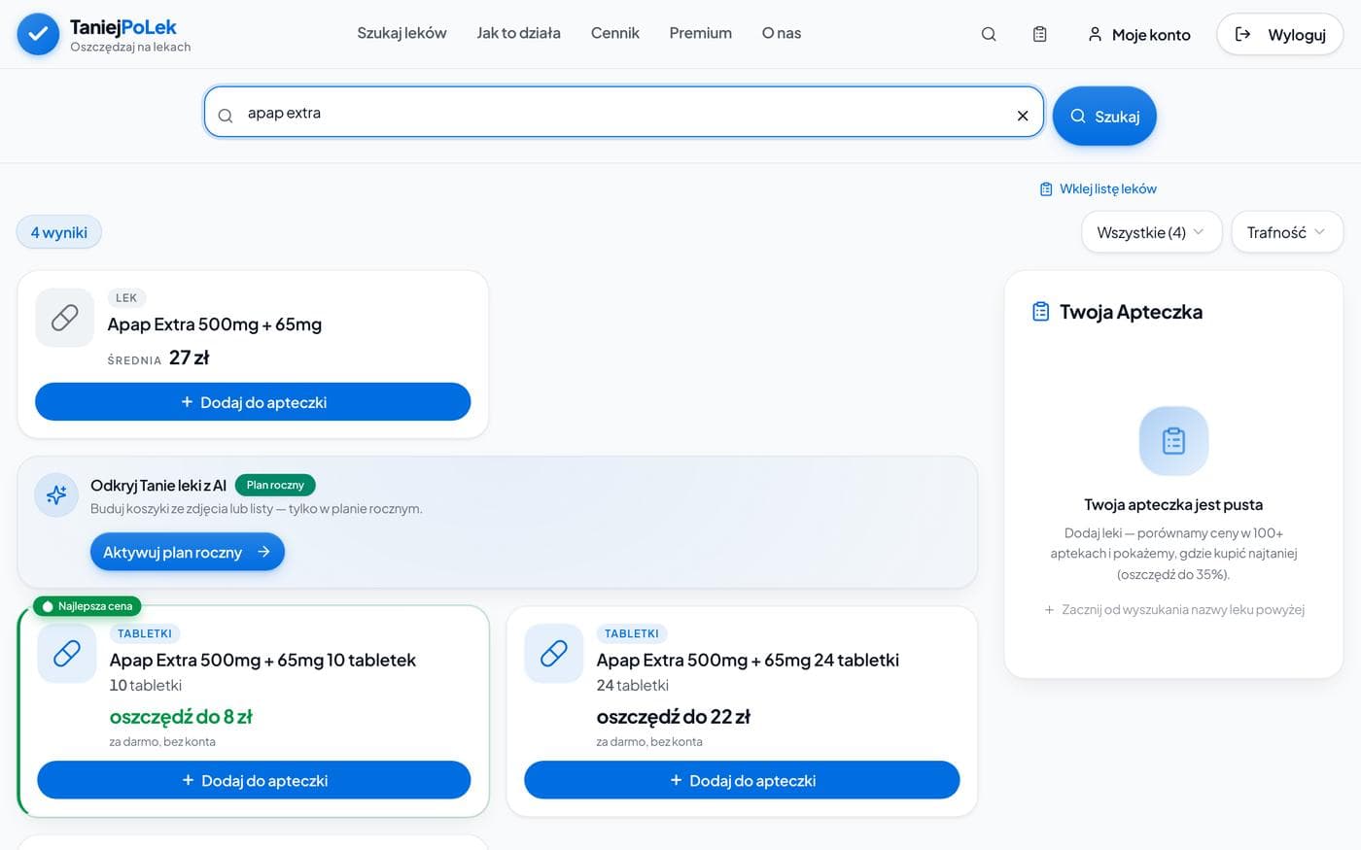
Task: Click the Apap Extra 500mg + 65mg 10 tabletek title
Action: pyautogui.click(x=262, y=660)
